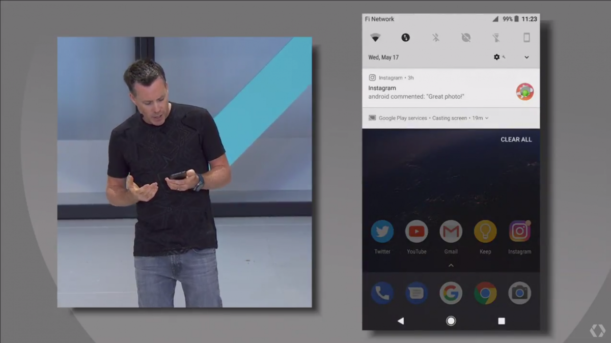Open the Gmail app icon

451,232
